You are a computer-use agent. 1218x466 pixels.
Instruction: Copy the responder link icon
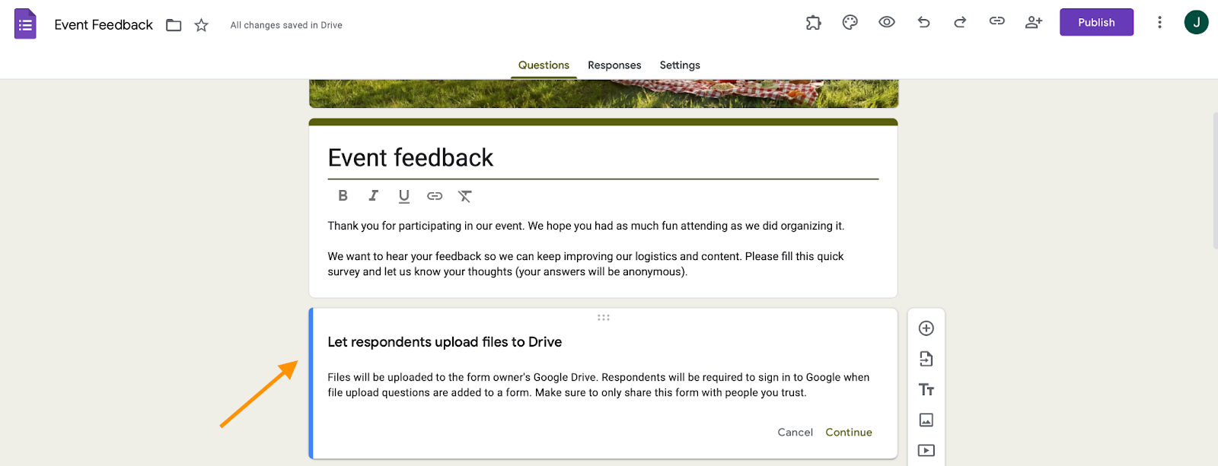pos(996,21)
